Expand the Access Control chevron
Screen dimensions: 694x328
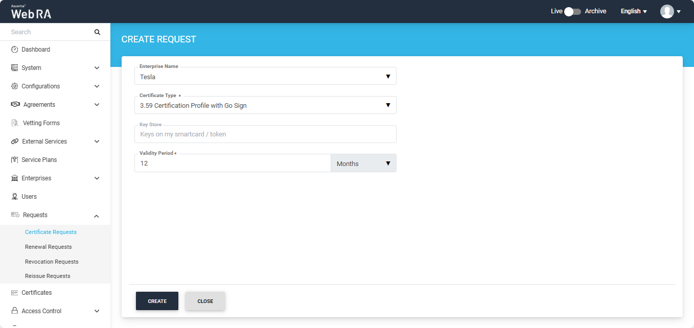pos(97,311)
